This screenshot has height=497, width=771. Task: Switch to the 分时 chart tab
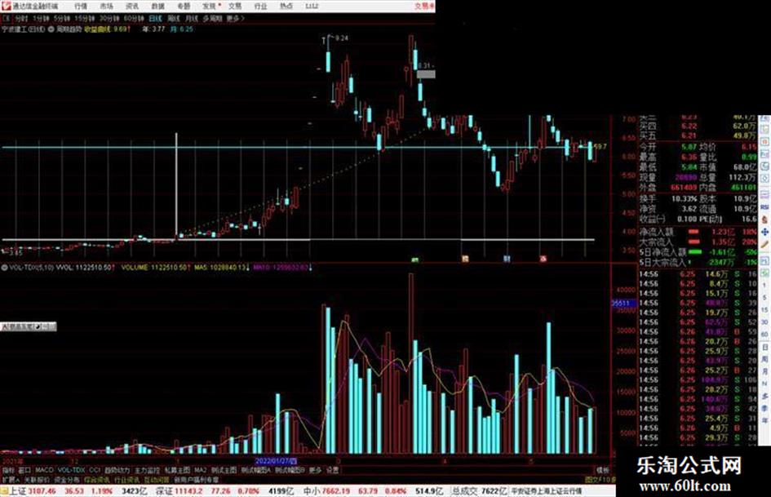pos(21,19)
